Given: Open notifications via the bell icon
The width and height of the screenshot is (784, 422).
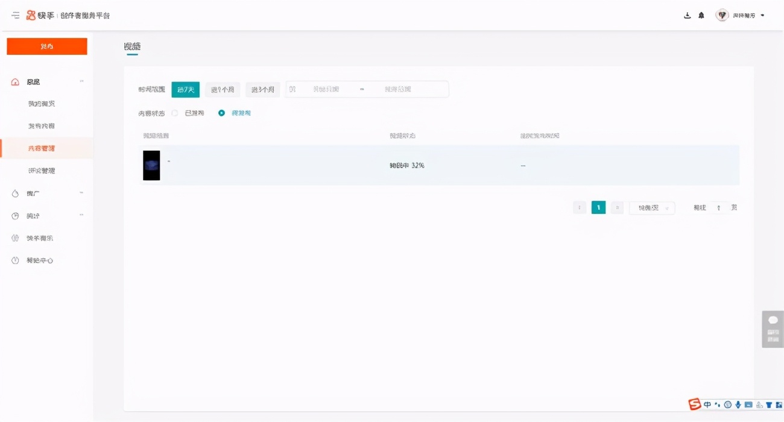Looking at the screenshot, I should 701,16.
